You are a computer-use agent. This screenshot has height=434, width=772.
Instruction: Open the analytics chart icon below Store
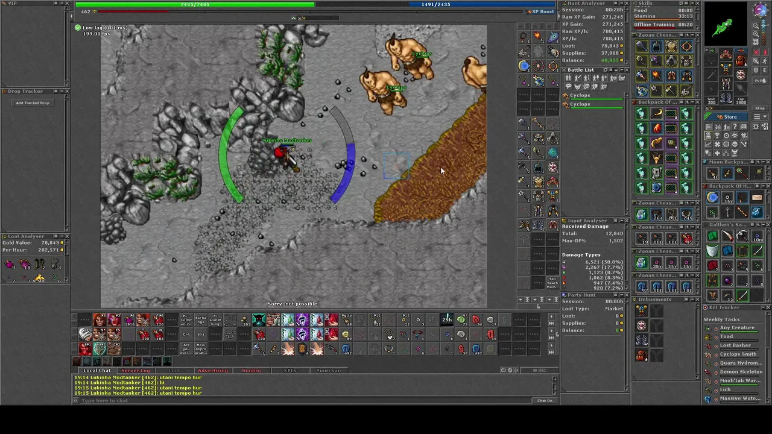pyautogui.click(x=708, y=143)
